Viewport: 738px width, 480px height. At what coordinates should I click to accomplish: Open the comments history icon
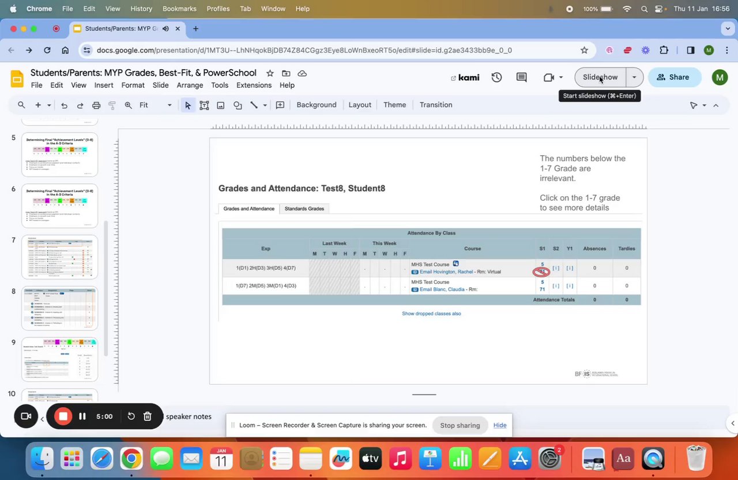coord(522,77)
